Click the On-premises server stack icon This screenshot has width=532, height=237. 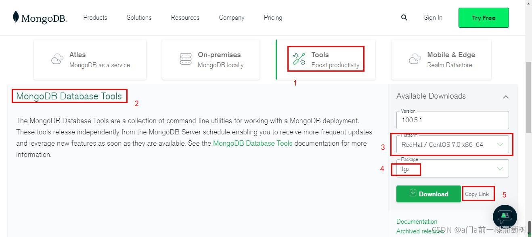point(186,59)
